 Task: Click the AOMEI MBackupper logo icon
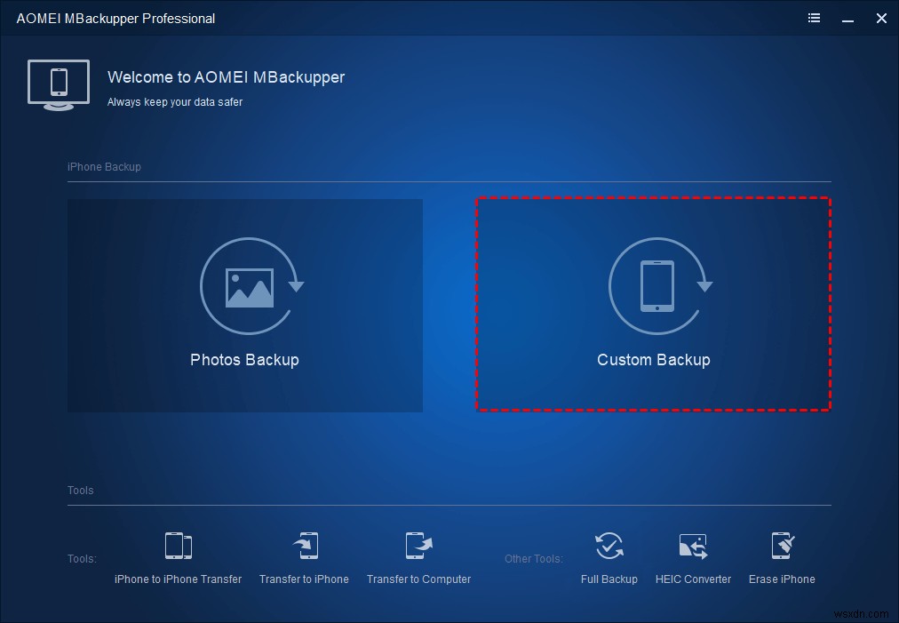59,84
